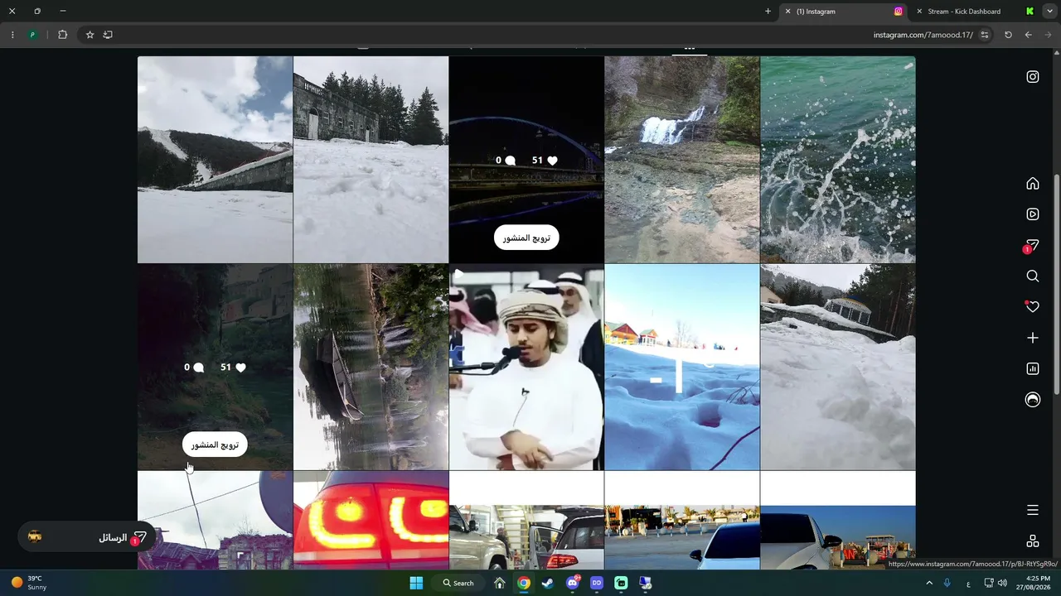
Task: Open Steam from the taskbar
Action: [547, 583]
